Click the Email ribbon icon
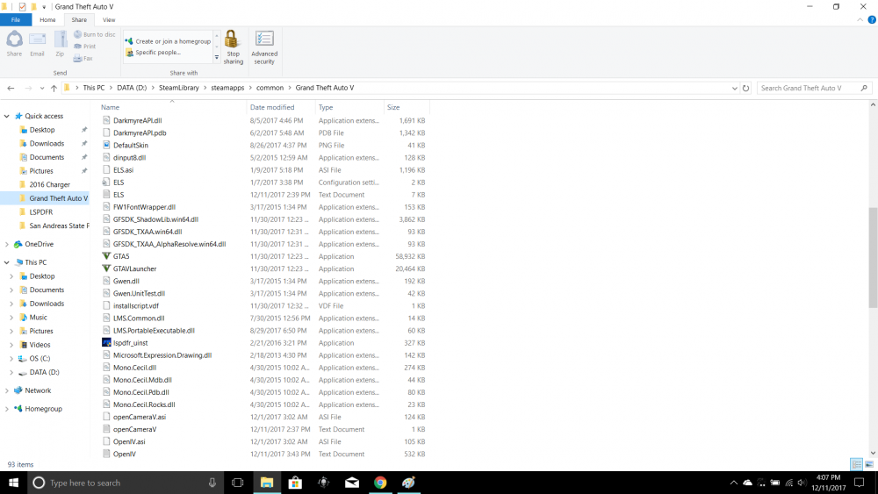The width and height of the screenshot is (878, 494). (37, 44)
